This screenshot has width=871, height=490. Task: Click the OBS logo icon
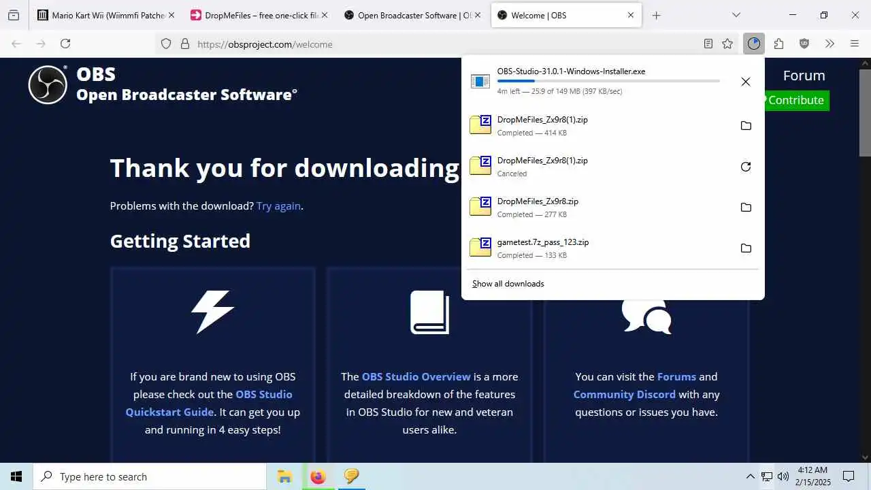48,85
